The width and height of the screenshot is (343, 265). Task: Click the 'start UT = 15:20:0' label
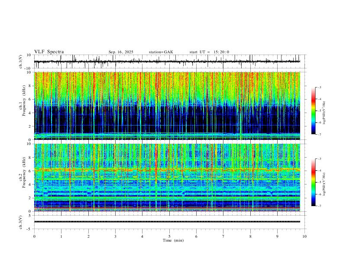tap(209, 52)
